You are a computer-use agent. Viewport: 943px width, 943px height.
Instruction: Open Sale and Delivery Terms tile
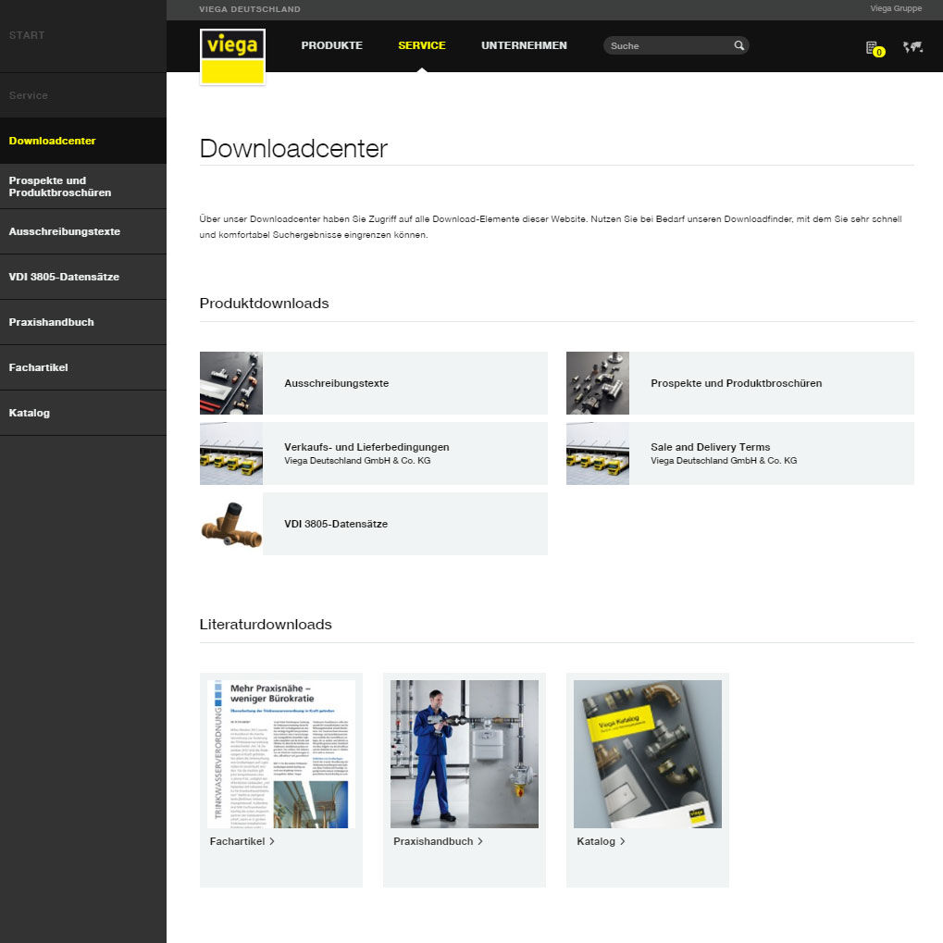click(739, 453)
